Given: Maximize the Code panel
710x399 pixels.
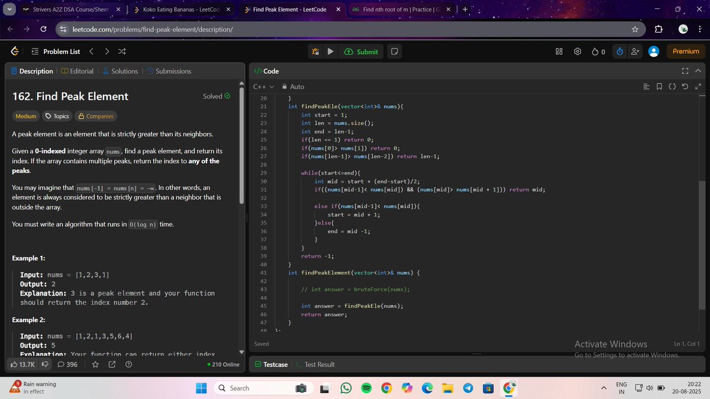Looking at the screenshot, I should click(685, 71).
